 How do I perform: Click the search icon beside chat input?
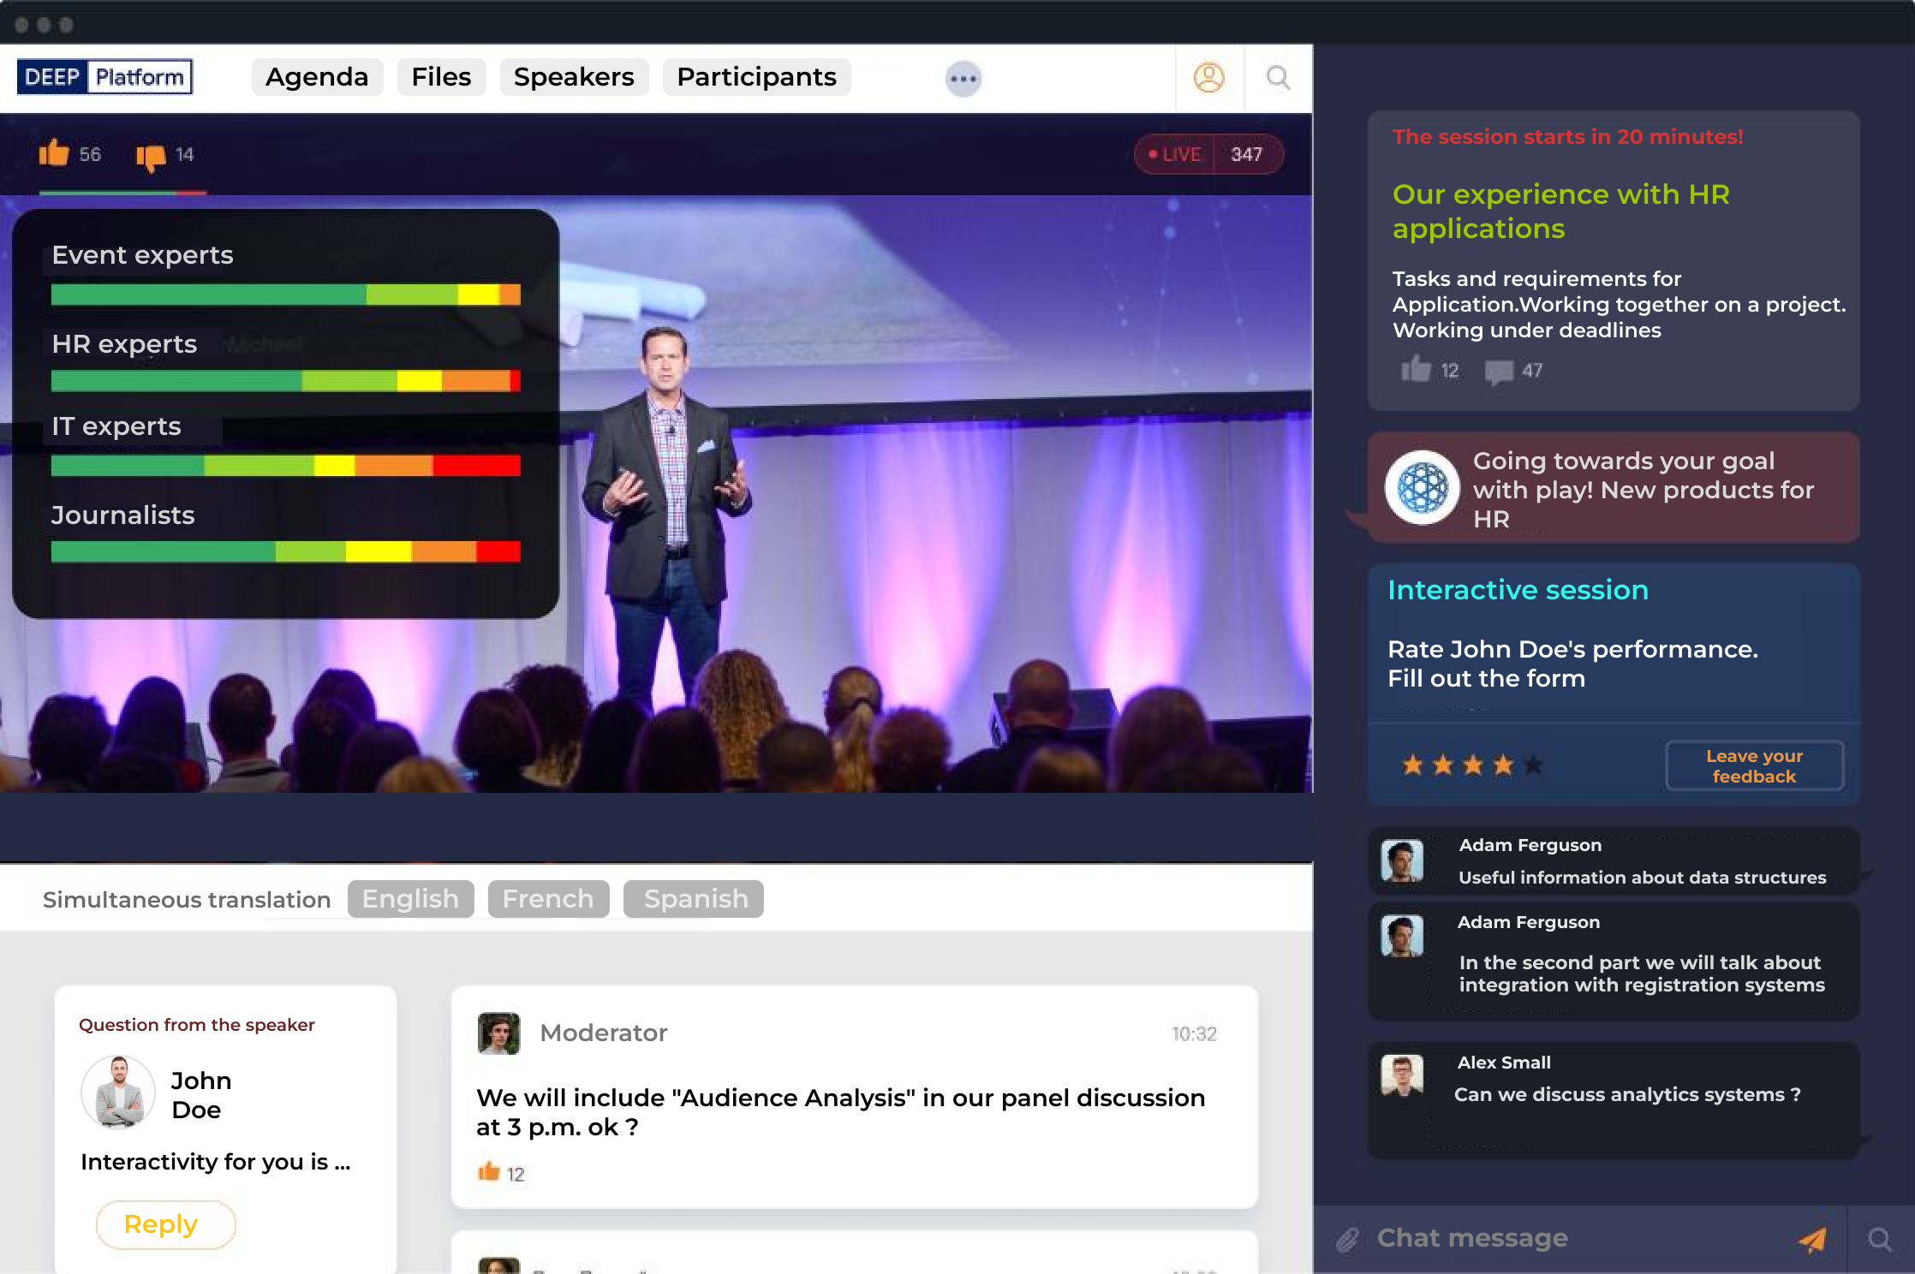click(x=1880, y=1239)
